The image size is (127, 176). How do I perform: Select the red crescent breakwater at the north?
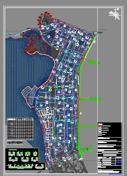pyautogui.click(x=45, y=19)
